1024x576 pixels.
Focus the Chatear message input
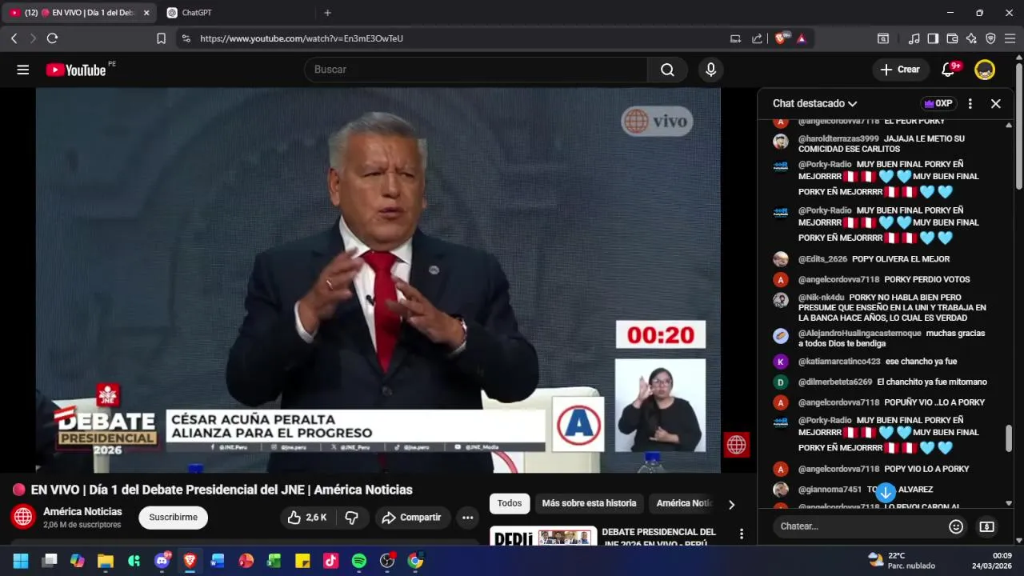[861, 526]
